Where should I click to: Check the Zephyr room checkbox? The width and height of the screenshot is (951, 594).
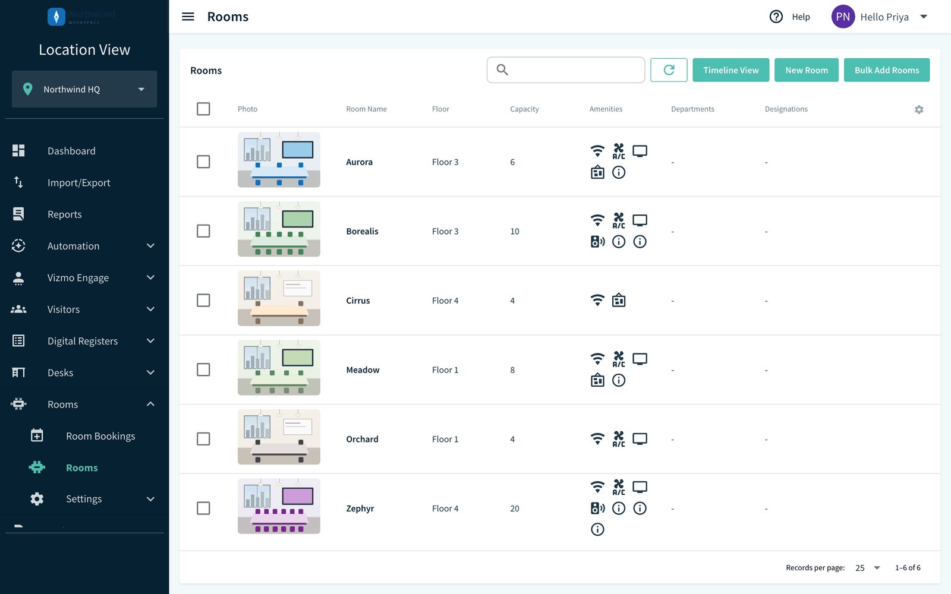tap(203, 508)
